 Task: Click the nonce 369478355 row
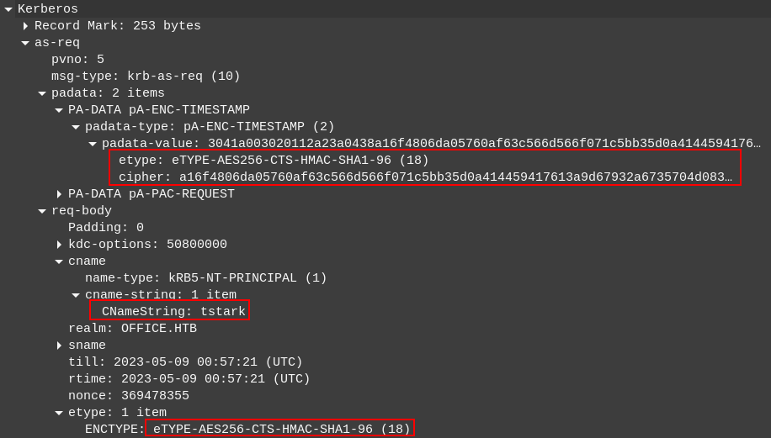tap(129, 396)
